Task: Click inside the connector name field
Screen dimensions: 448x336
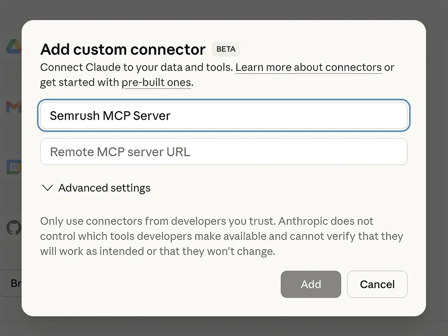Action: [x=223, y=116]
